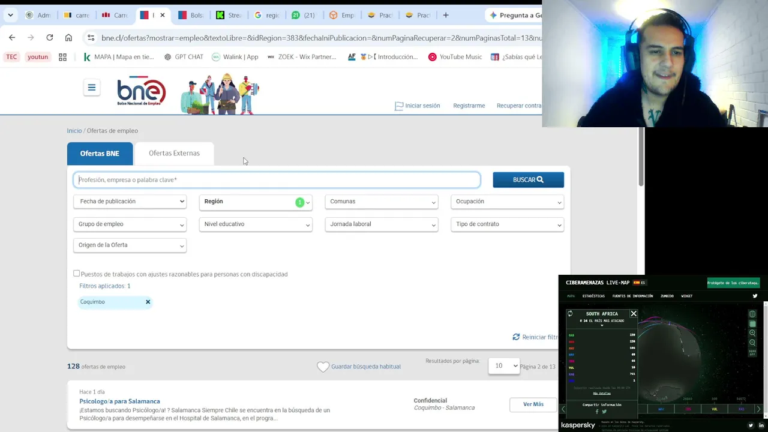The image size is (768, 432).
Task: Open the Nivel educativo dropdown
Action: coord(256,224)
